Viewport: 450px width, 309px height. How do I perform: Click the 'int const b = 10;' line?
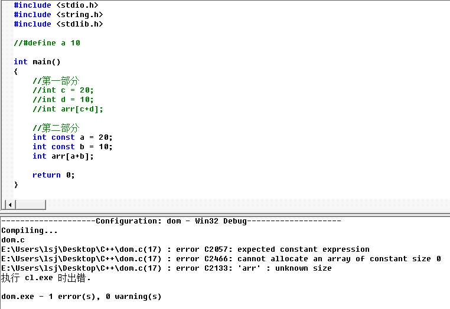pyautogui.click(x=72, y=147)
